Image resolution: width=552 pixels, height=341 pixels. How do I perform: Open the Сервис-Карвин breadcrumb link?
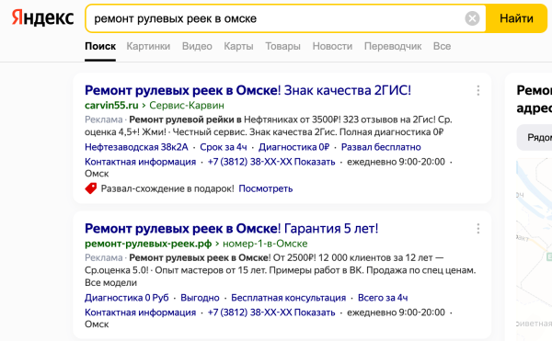coord(187,105)
